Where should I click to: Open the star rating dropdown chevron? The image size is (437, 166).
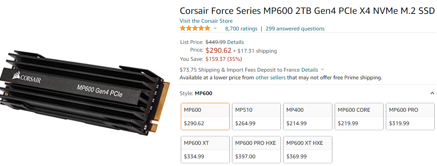pyautogui.click(x=215, y=29)
